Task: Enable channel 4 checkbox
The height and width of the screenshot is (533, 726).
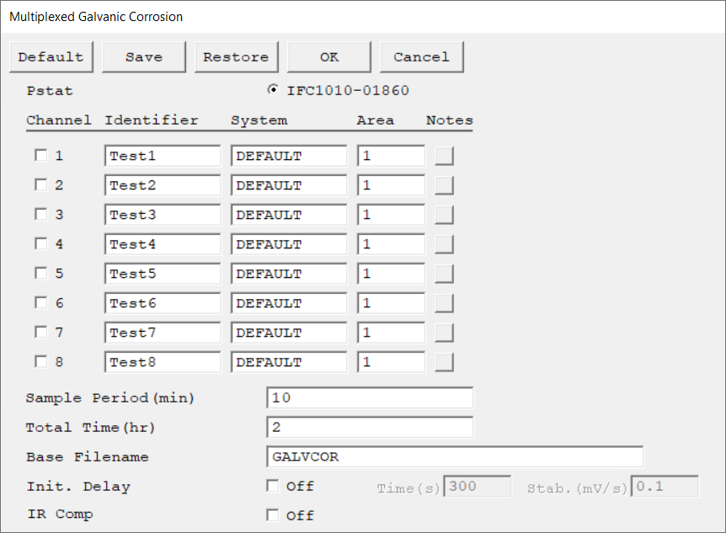Action: pyautogui.click(x=40, y=244)
